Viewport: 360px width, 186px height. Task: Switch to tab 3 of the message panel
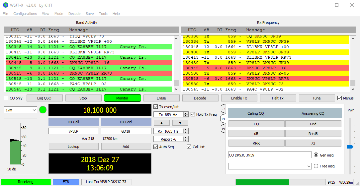tap(224, 129)
